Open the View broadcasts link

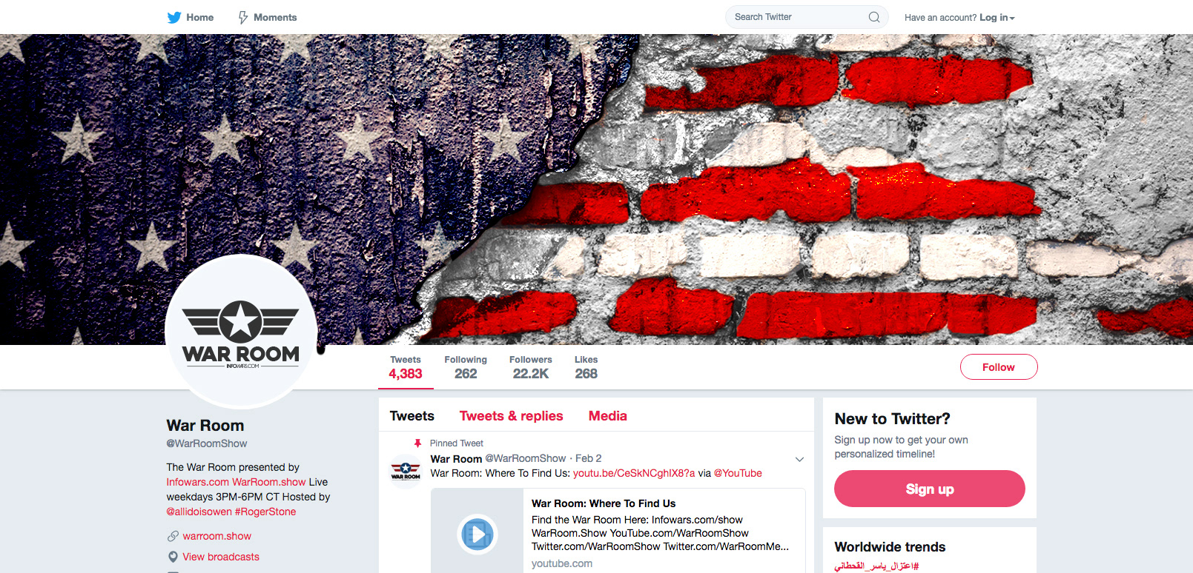coord(221,557)
